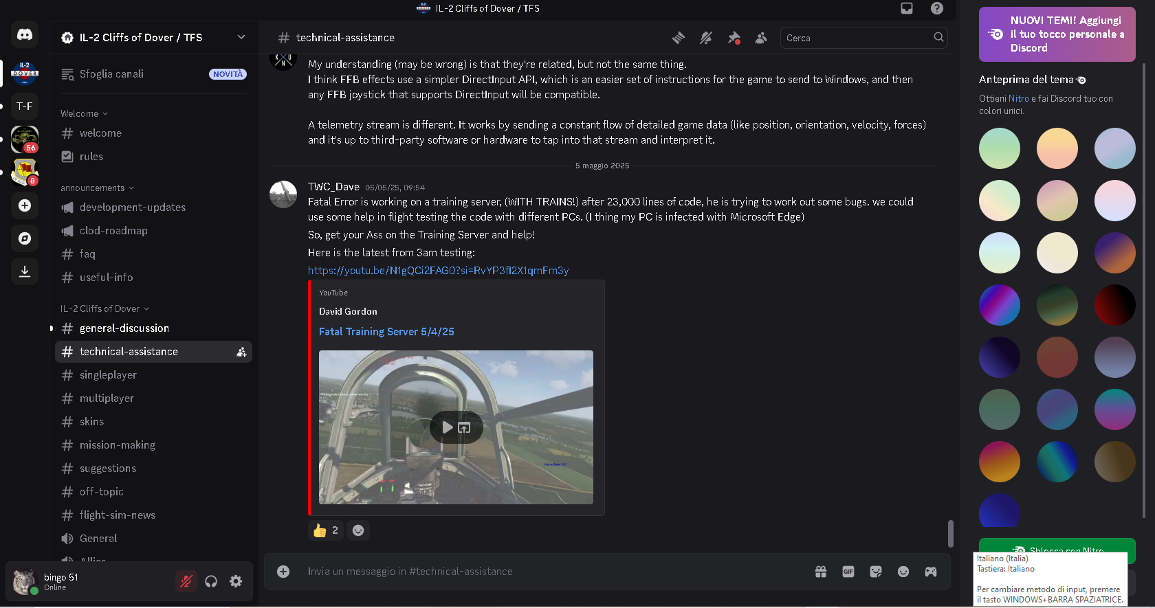This screenshot has height=608, width=1155.
Task: Collapse the announcements category
Action: click(97, 188)
